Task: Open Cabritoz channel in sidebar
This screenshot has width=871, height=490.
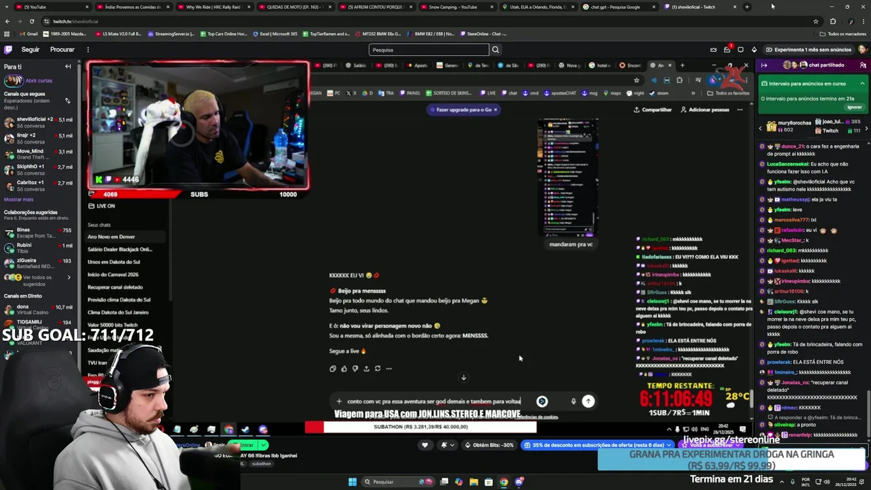Action: (39, 186)
